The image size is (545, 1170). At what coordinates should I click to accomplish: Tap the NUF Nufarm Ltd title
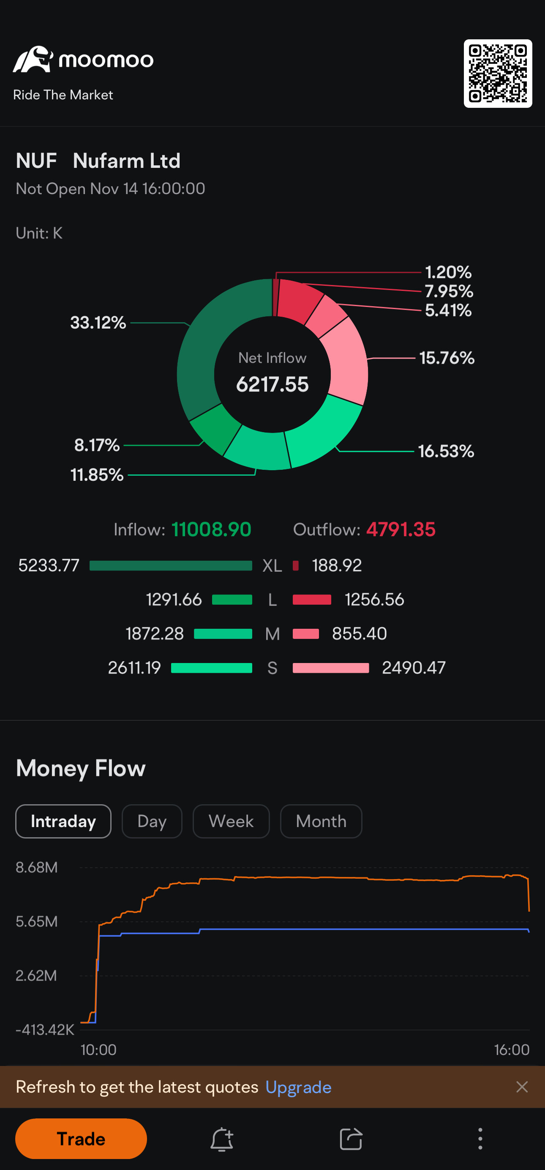(98, 161)
